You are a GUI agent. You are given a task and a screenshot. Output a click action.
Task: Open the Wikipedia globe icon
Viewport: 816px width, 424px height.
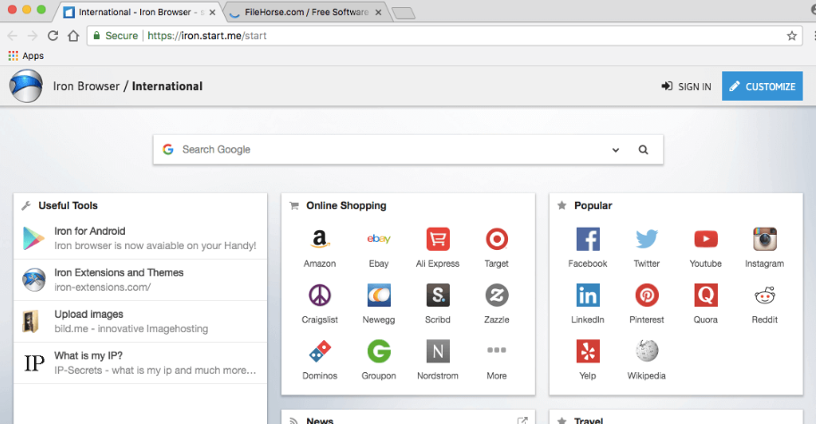coord(646,351)
